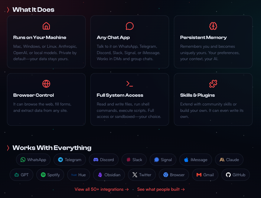Click the puzzle piece icon for Skills & Plugins
This screenshot has width=261, height=198.
pos(213,83)
